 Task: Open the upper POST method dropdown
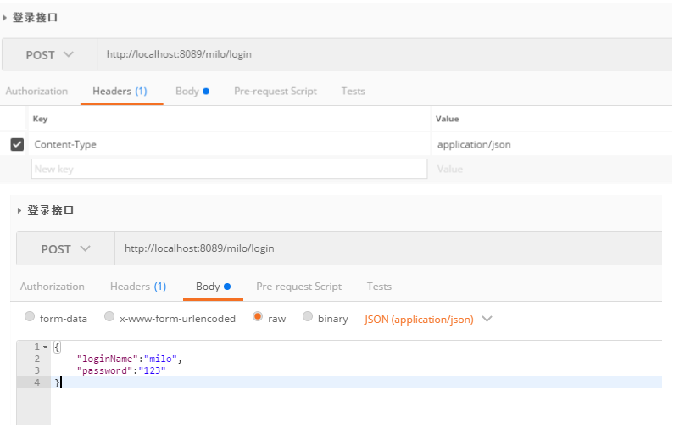[x=49, y=54]
